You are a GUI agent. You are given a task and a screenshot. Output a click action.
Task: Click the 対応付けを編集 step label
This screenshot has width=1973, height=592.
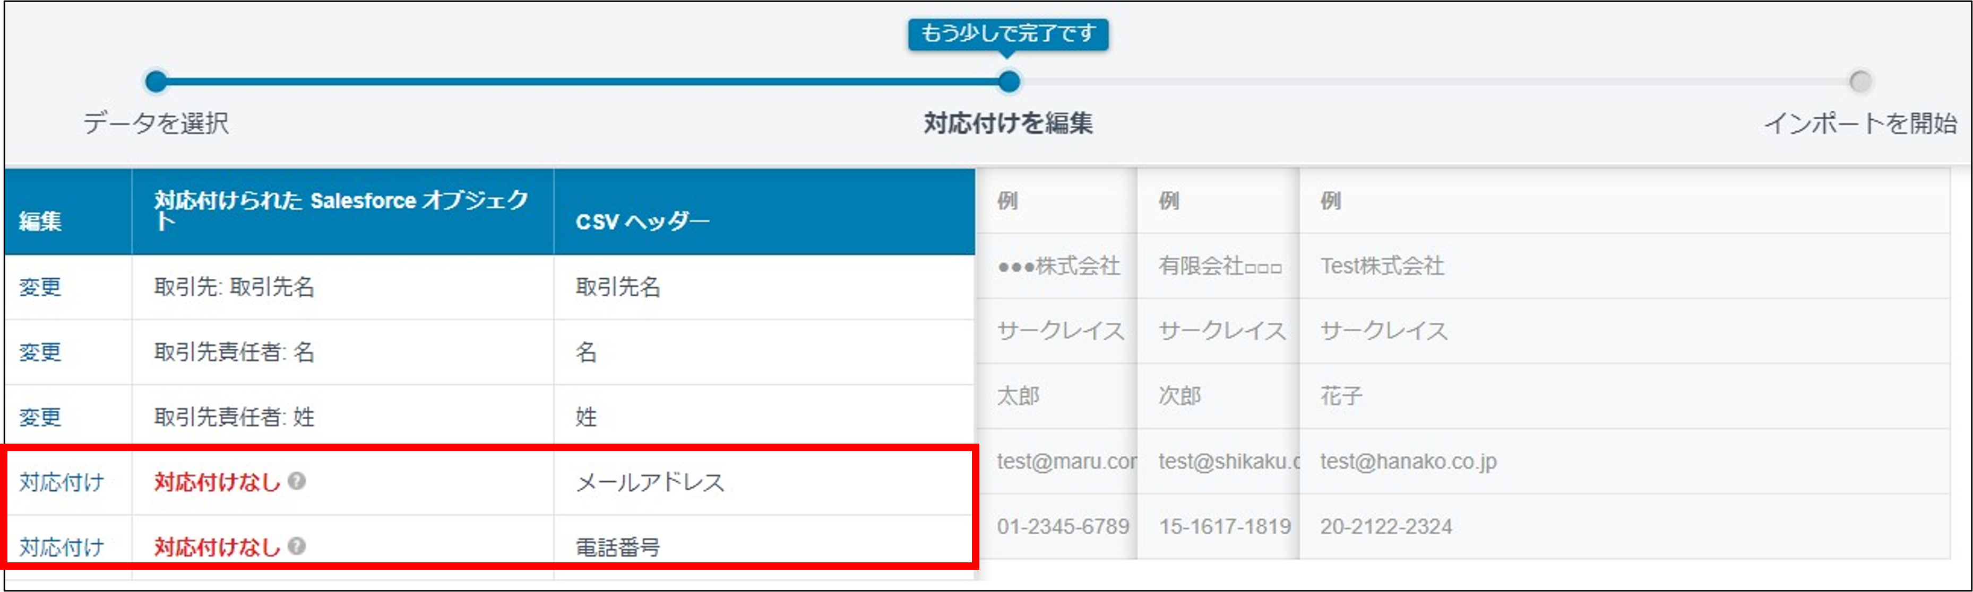(1008, 122)
